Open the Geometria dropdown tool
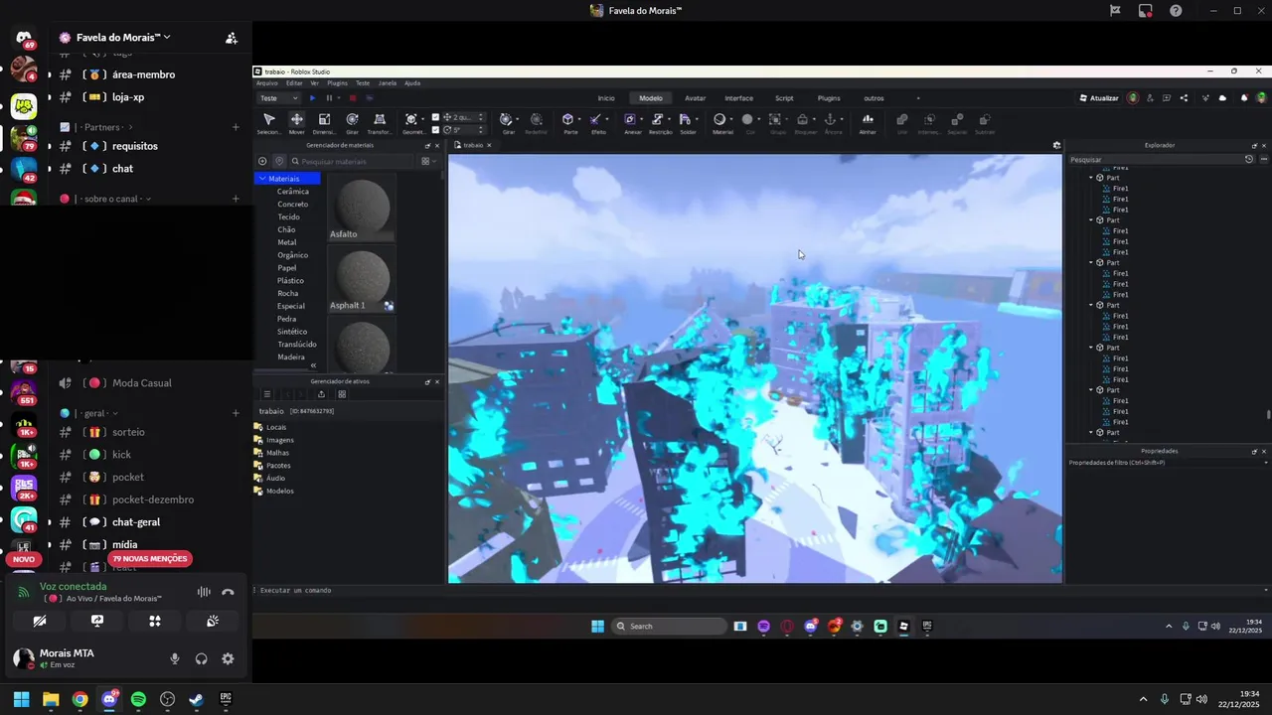Viewport: 1272px width, 715px height. tap(413, 123)
